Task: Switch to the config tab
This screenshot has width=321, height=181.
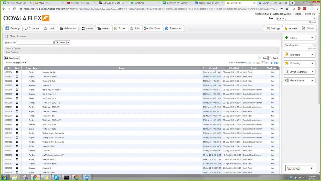Action: click(x=49, y=28)
